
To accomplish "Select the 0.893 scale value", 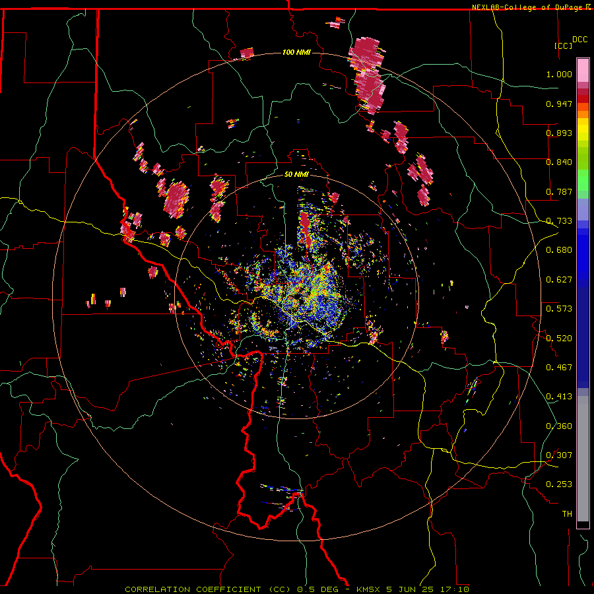I will (559, 133).
